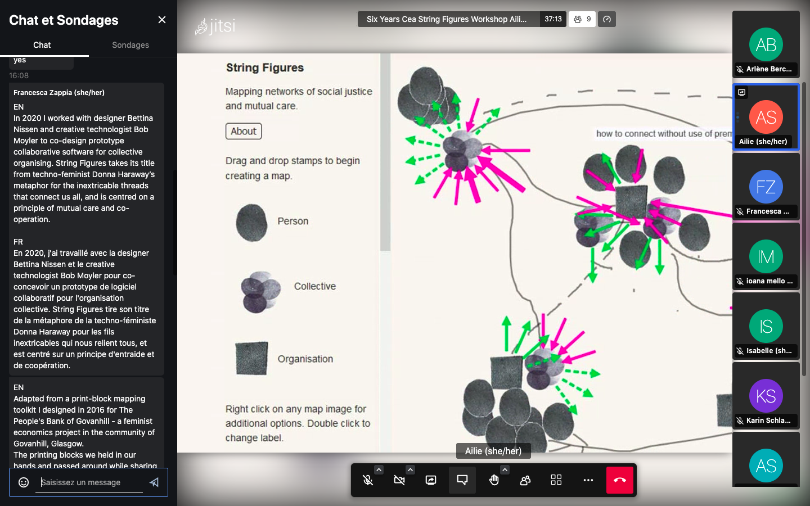Select the Chat tab
Image resolution: width=810 pixels, height=506 pixels.
pyautogui.click(x=42, y=45)
